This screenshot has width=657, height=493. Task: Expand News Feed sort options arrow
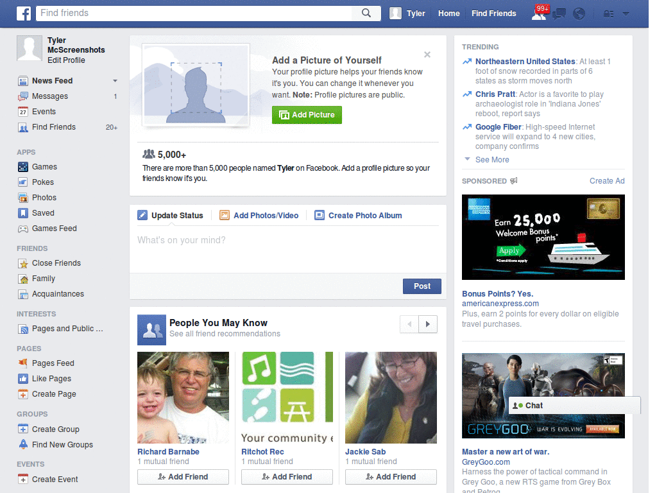click(x=115, y=81)
